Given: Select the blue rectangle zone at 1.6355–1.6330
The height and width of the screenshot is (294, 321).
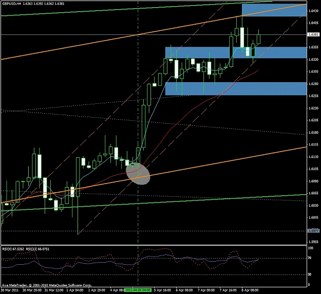Looking at the screenshot, I should coord(236,52).
